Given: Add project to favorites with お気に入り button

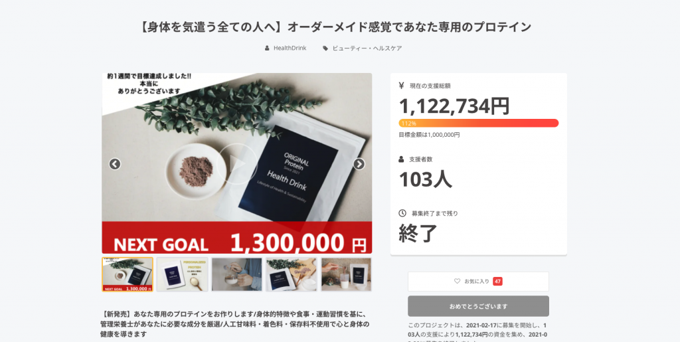Looking at the screenshot, I should tap(478, 282).
